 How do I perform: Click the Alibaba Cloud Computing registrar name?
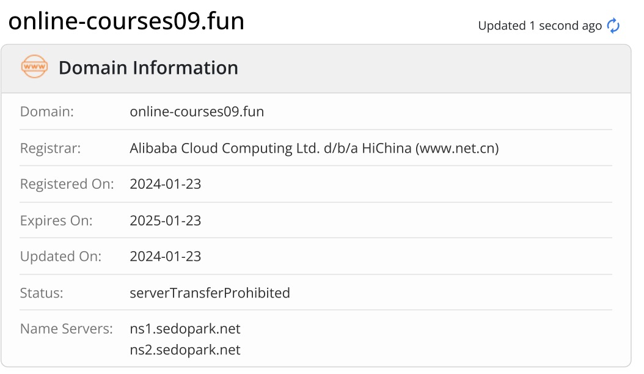(314, 148)
